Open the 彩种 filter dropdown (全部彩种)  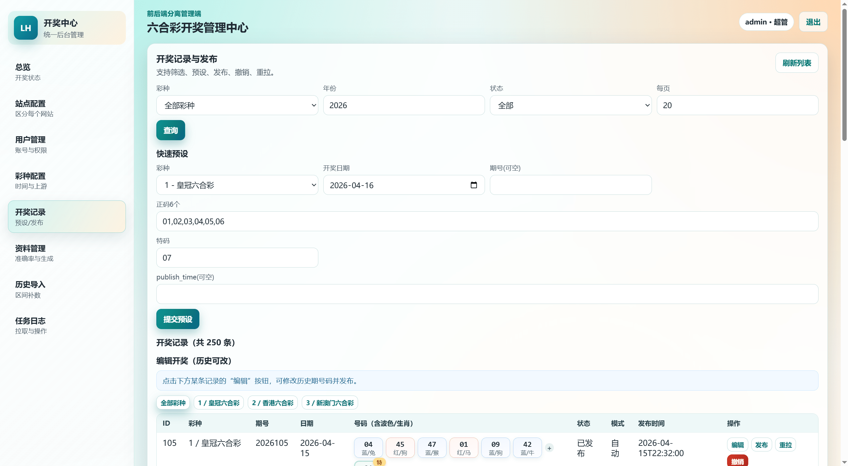237,105
